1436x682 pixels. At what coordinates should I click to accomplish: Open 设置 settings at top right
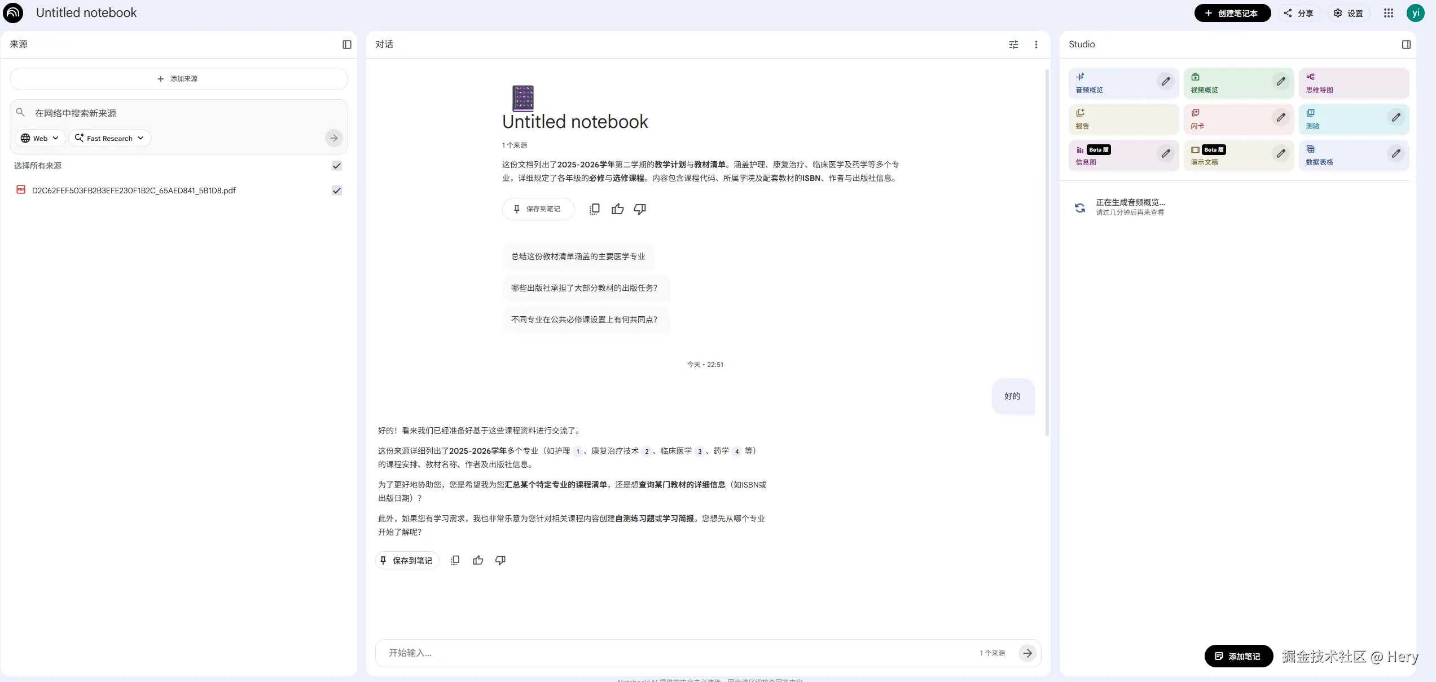(x=1349, y=12)
